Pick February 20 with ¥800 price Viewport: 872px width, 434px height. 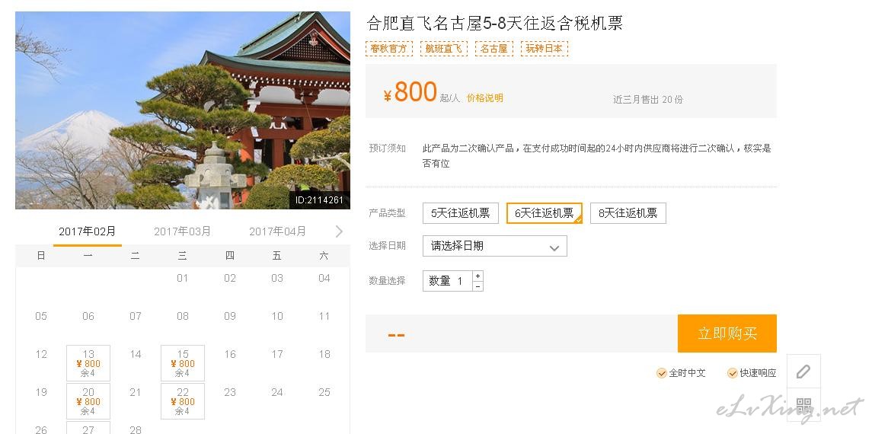pyautogui.click(x=88, y=400)
